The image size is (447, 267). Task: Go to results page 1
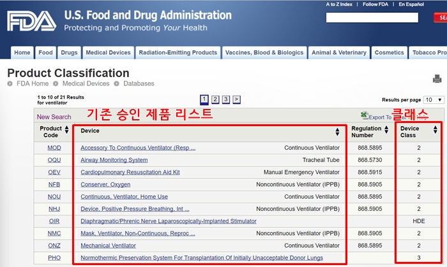tap(204, 99)
